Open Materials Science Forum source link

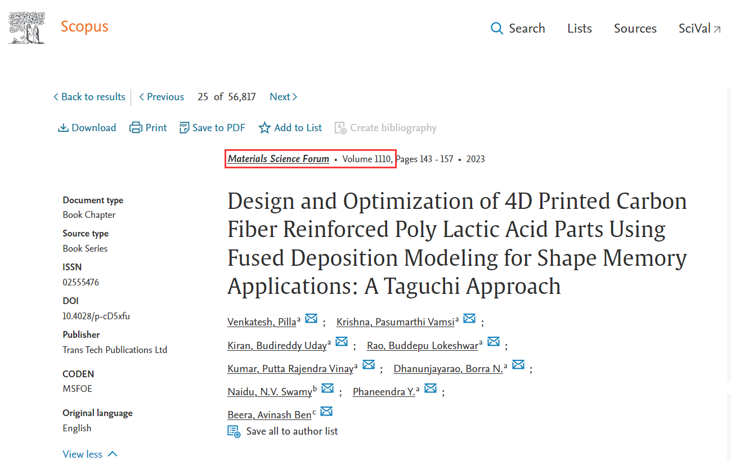coord(279,159)
